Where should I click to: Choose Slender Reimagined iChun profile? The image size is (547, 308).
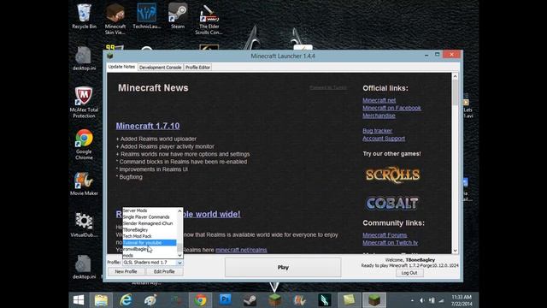150,223
